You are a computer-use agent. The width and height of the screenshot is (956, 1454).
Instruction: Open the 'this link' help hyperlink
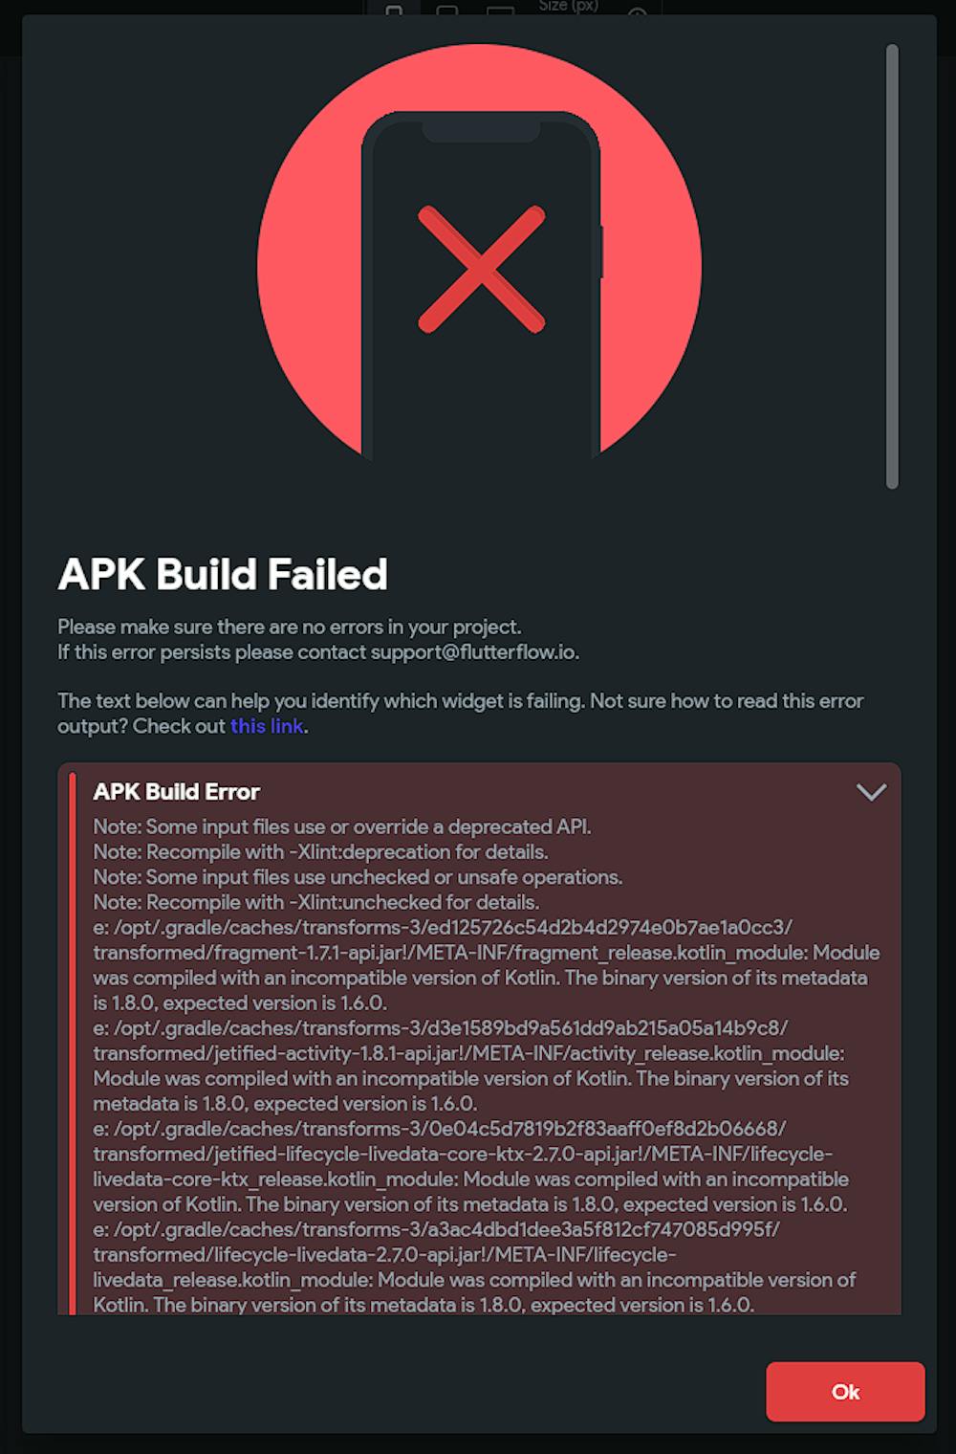(x=267, y=726)
